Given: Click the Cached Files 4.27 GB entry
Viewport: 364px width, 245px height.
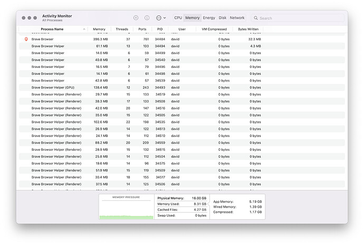Looking at the screenshot, I should click(x=182, y=210).
